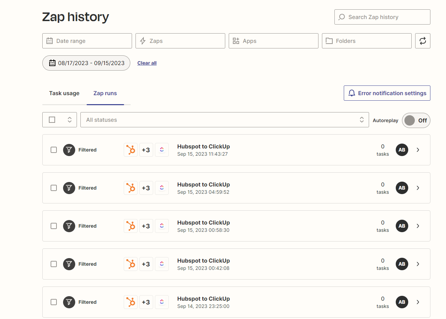Select the Zap runs tab

(x=105, y=93)
